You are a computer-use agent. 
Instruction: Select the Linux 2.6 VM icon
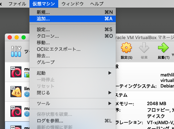point(16,92)
